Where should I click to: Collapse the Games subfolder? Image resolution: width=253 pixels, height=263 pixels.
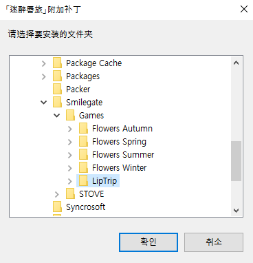57,116
